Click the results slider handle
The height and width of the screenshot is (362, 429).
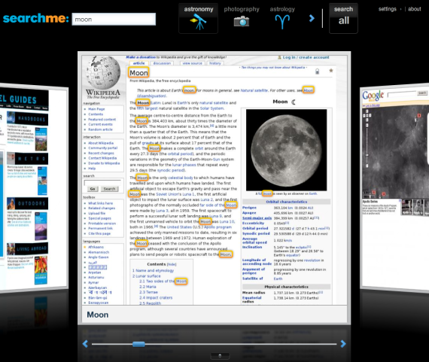point(138,344)
